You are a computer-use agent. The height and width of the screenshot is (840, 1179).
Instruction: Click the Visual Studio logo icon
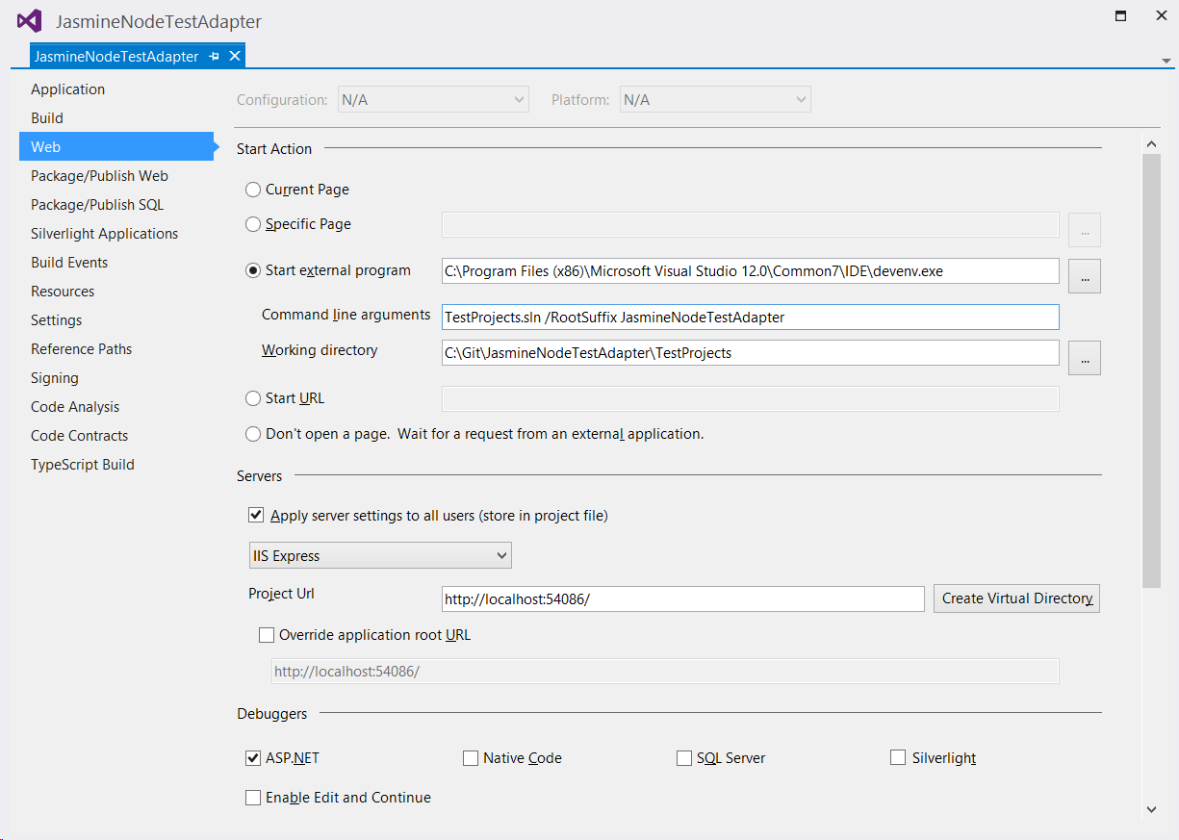tap(29, 20)
